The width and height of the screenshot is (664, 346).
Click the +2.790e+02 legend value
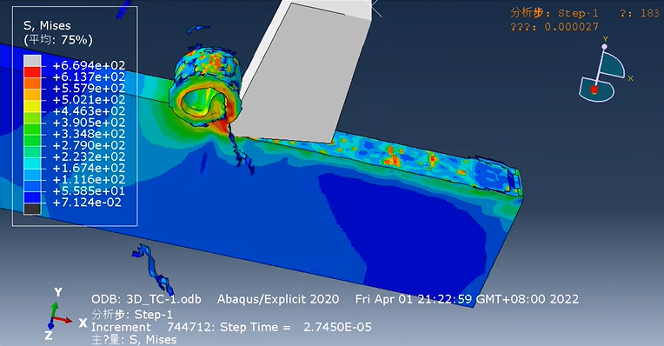(89, 146)
